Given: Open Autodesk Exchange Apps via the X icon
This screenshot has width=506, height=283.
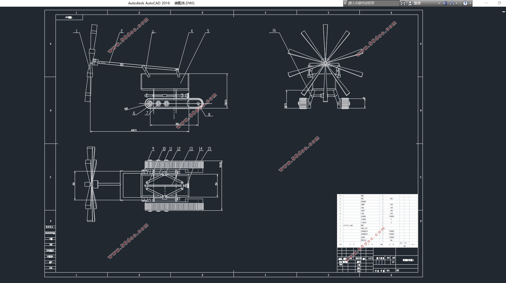Looking at the screenshot, I should pos(445,3).
